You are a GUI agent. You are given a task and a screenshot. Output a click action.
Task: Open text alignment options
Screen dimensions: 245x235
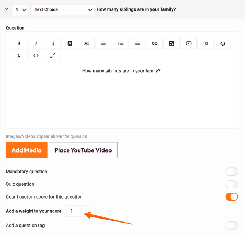[x=104, y=43]
